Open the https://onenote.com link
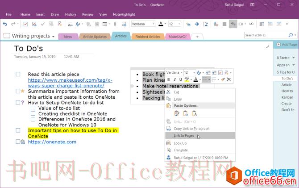 tap(52, 142)
